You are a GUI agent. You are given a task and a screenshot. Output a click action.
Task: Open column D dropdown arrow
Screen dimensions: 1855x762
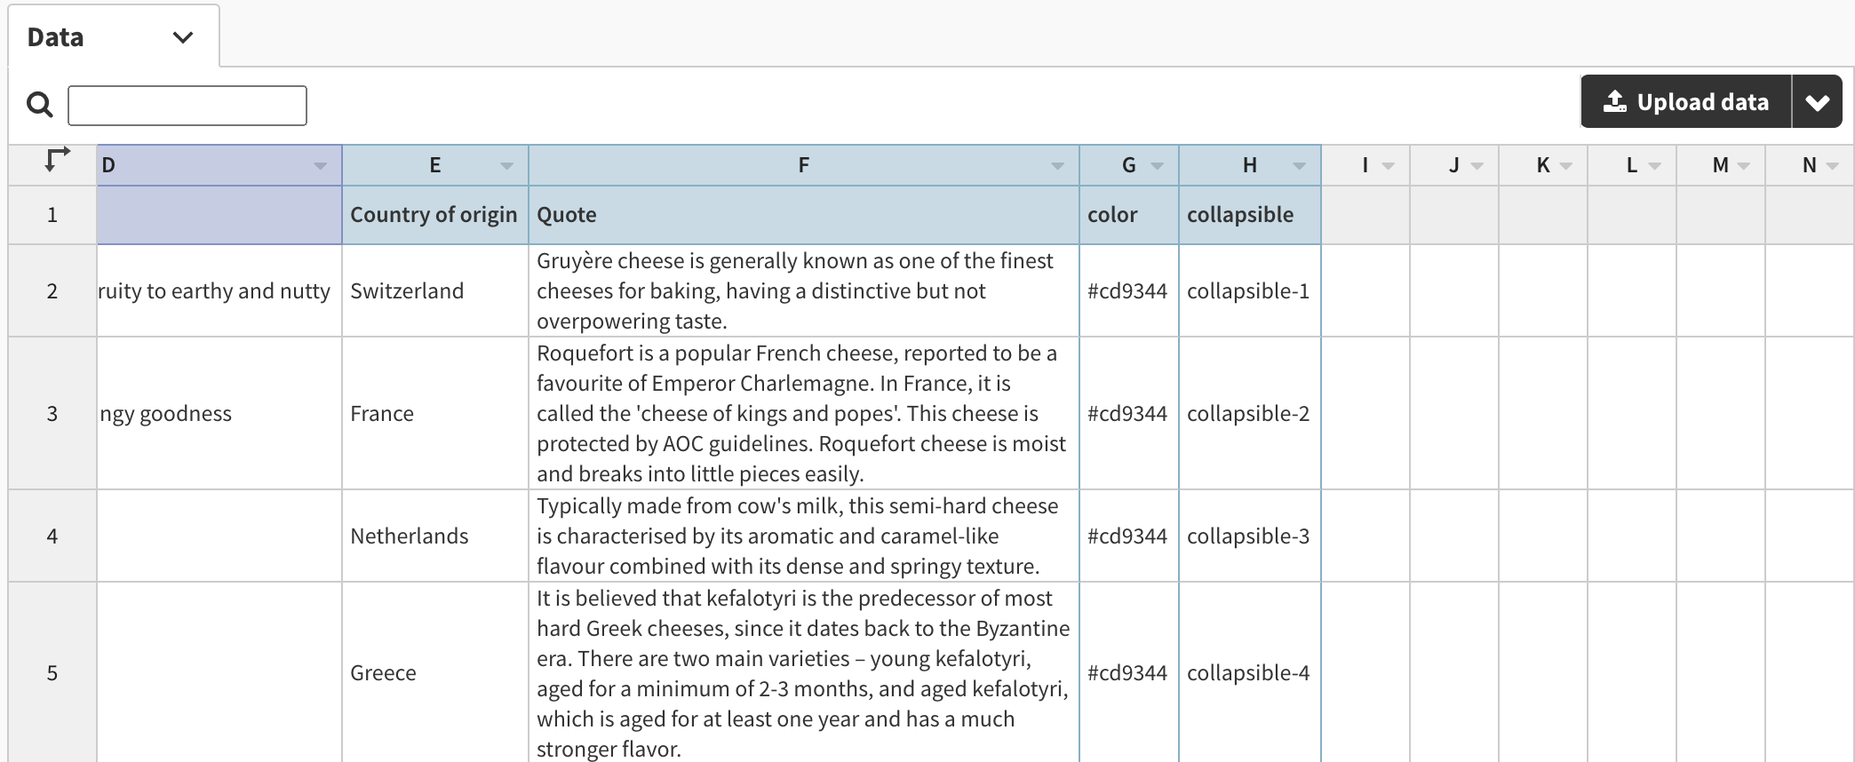point(320,166)
